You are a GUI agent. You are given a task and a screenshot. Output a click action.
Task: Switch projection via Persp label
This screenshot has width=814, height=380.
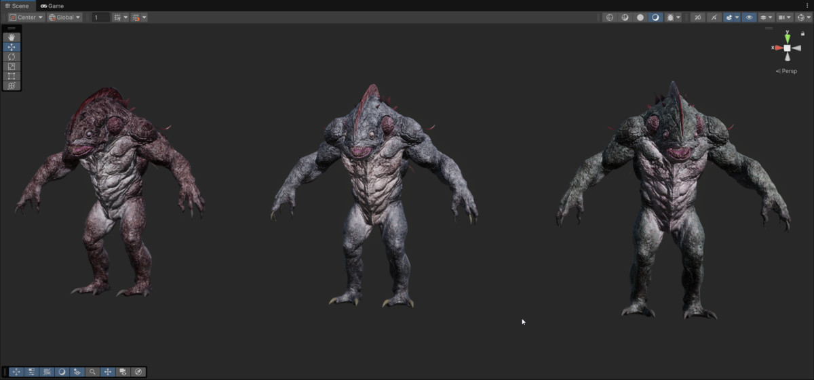786,71
